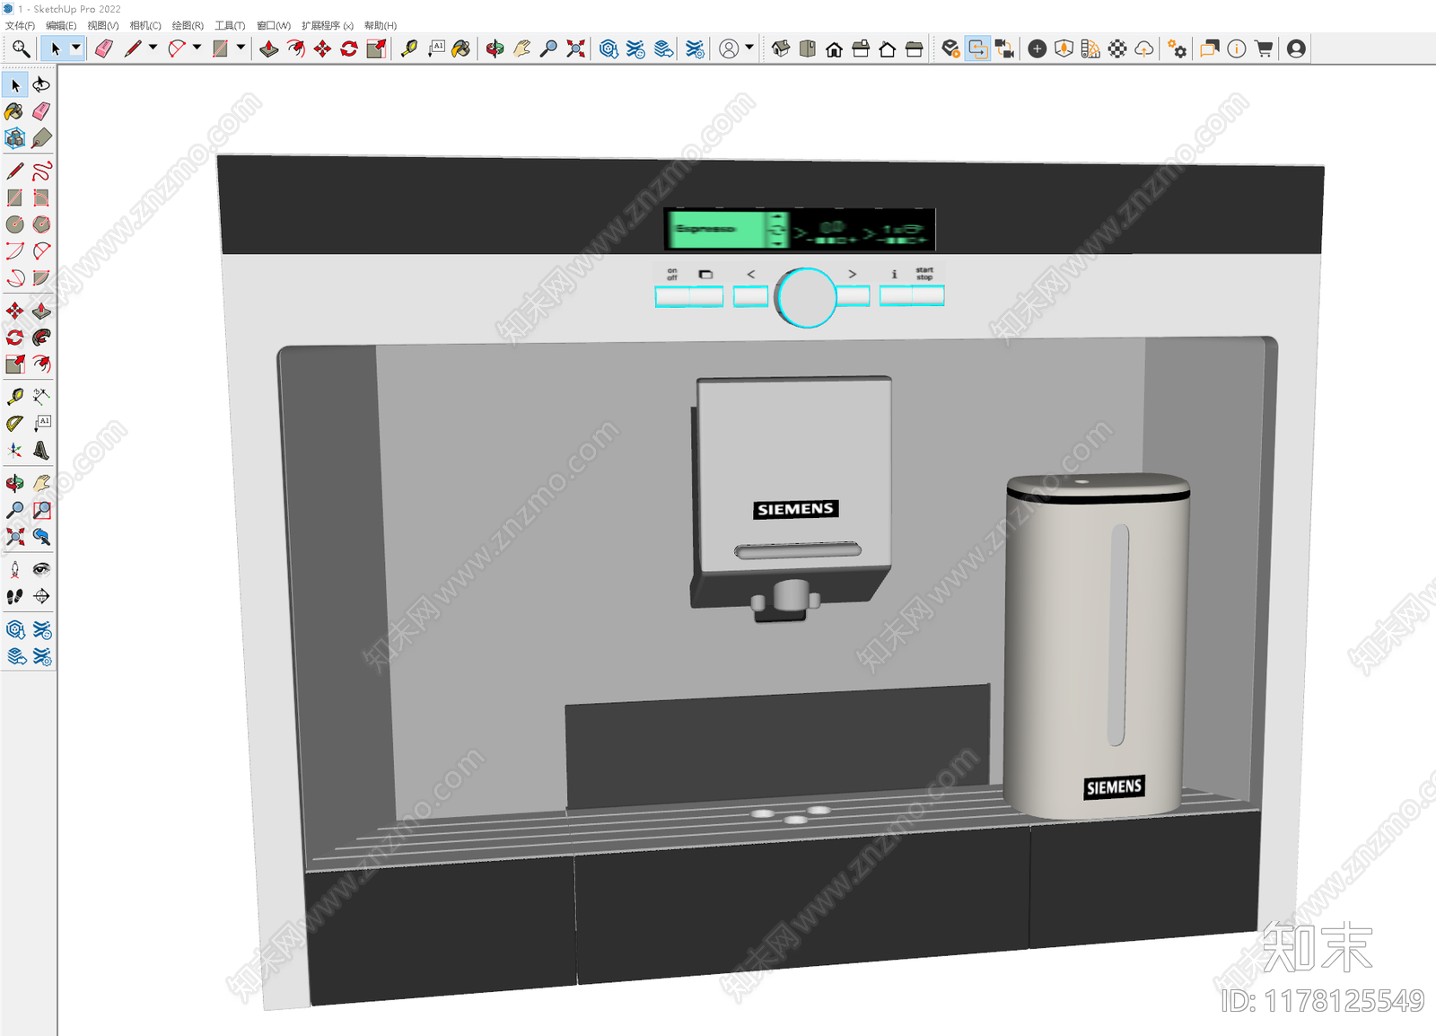
Task: Click the green Espresso display on model
Action: [x=726, y=230]
